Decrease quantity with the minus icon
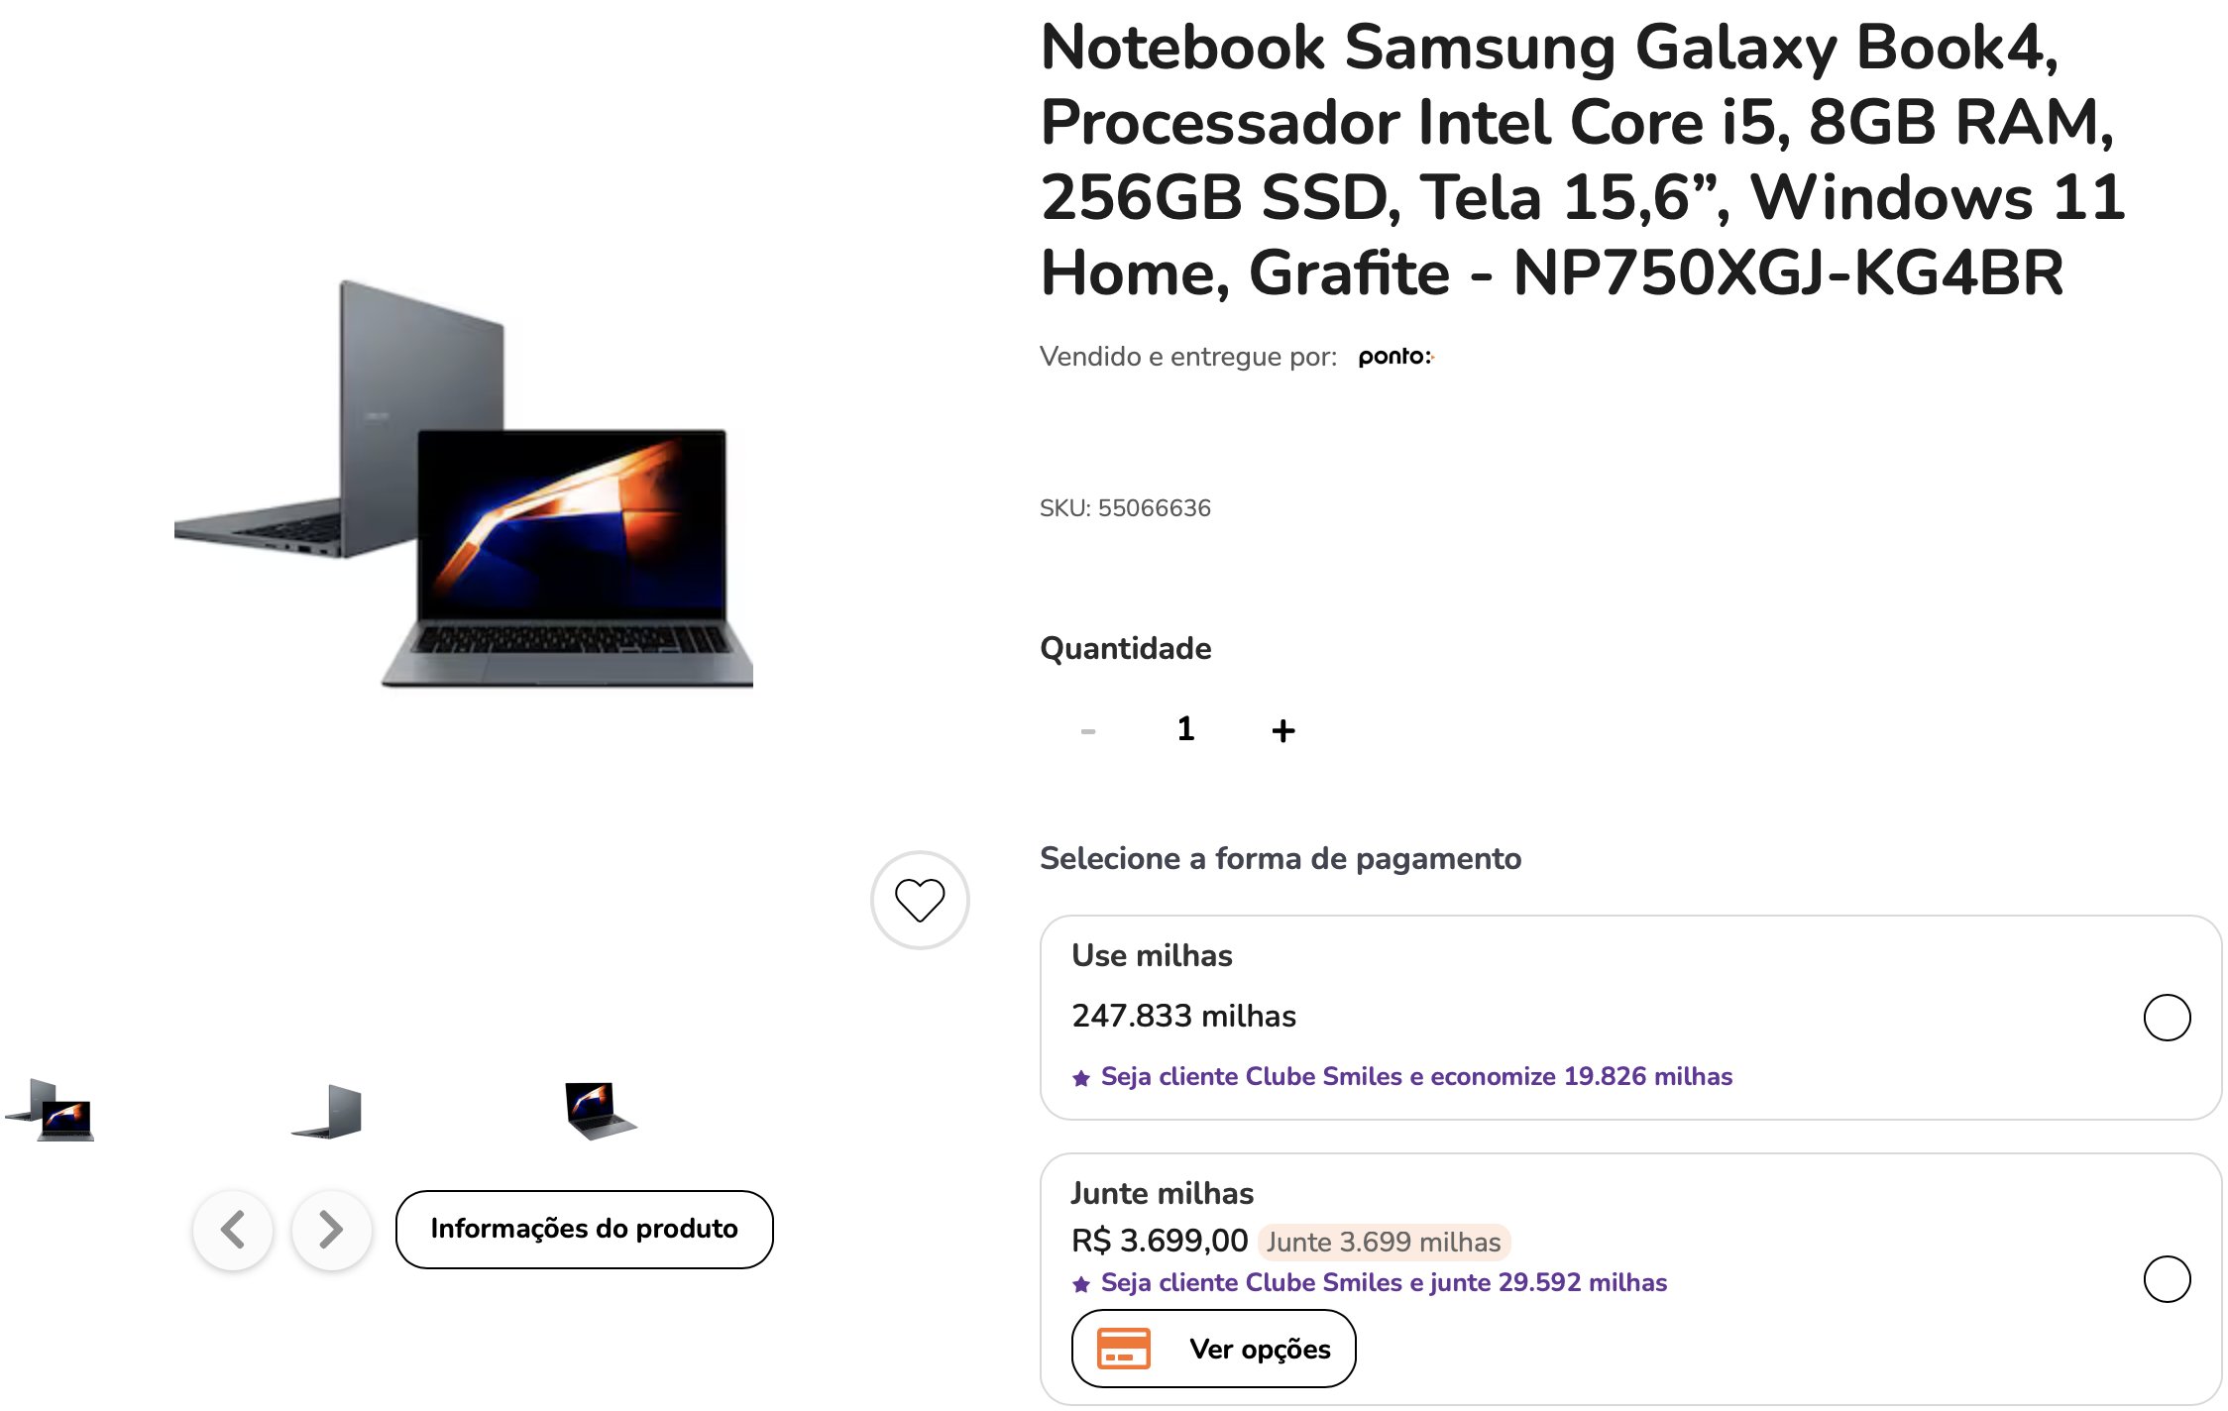This screenshot has width=2228, height=1411. [x=1088, y=731]
